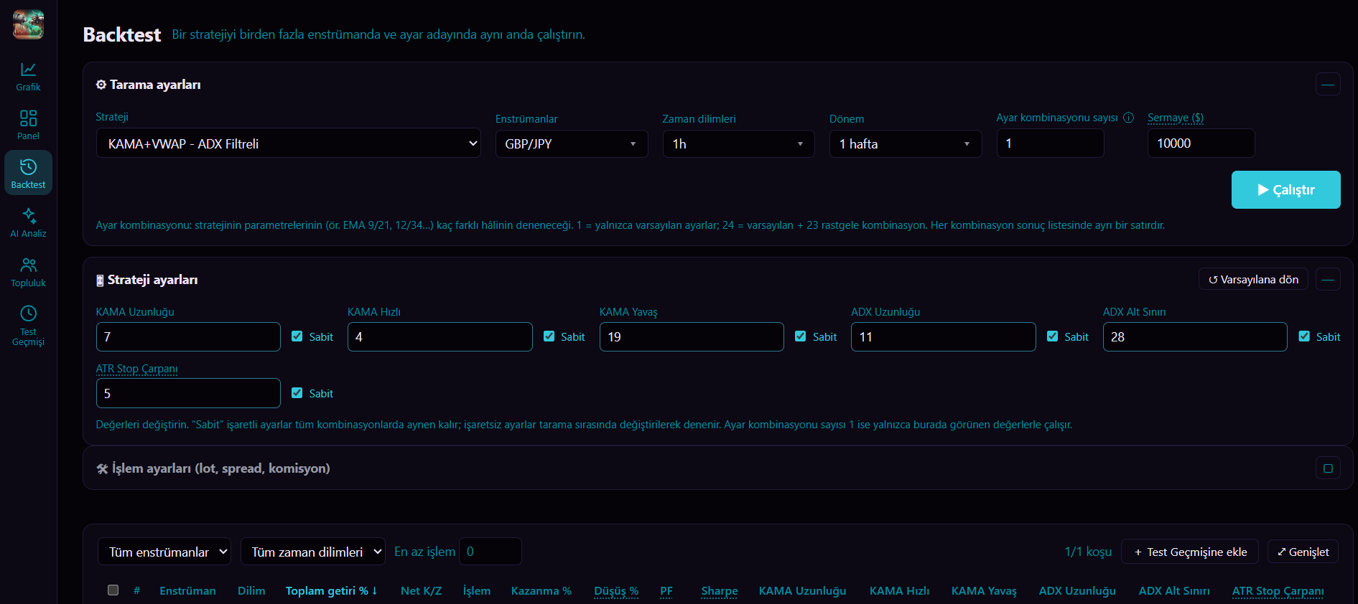The image size is (1358, 604).
Task: Toggle Sabit checkbox for KAMA Yavaş
Action: coord(800,336)
